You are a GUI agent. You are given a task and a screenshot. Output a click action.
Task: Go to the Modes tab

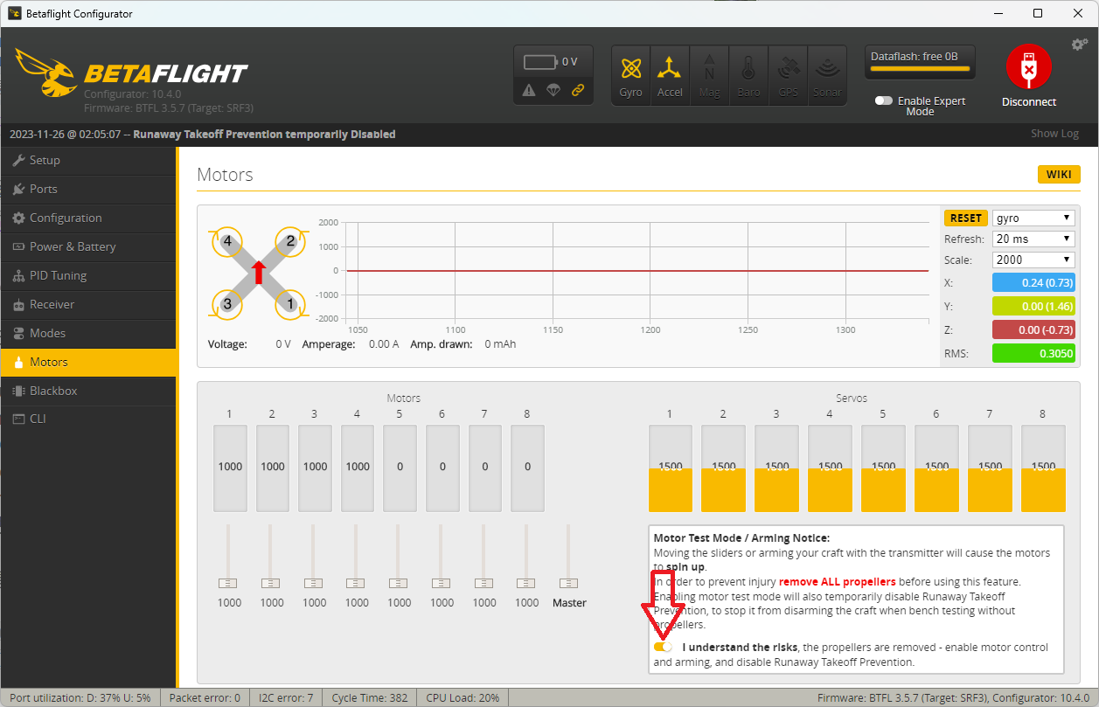(x=88, y=333)
